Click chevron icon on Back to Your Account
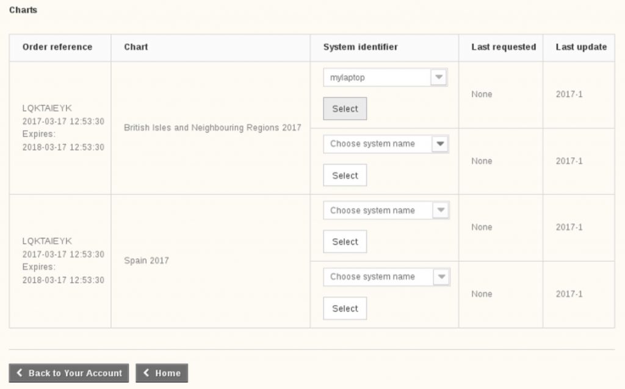This screenshot has width=625, height=389. [19, 373]
